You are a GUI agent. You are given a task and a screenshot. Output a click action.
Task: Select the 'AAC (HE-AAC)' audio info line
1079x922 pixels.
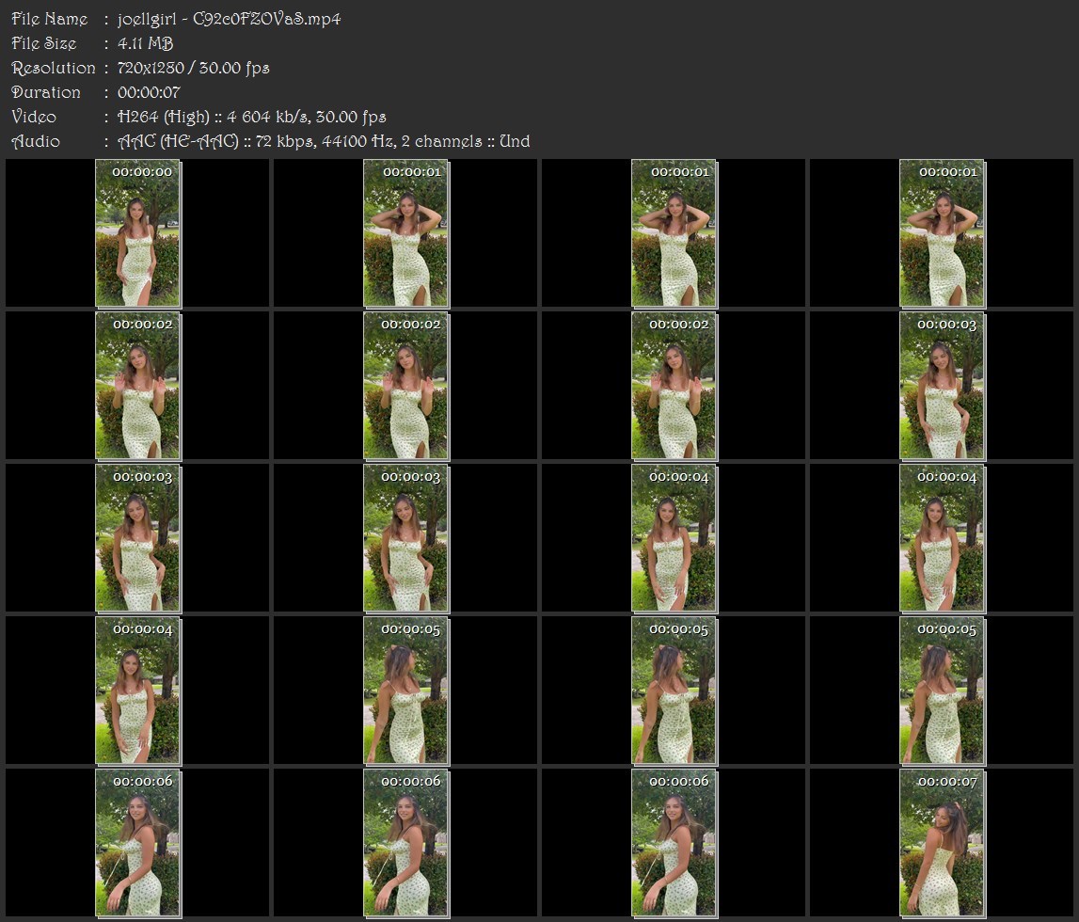click(324, 141)
